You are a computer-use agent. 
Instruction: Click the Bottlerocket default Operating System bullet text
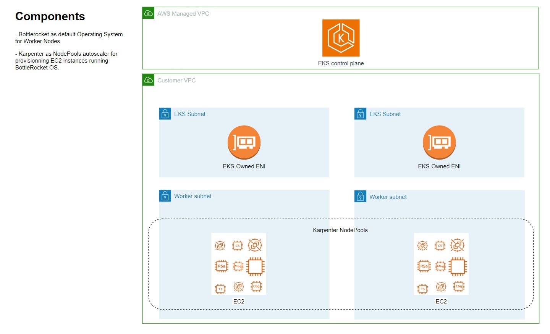click(x=69, y=38)
